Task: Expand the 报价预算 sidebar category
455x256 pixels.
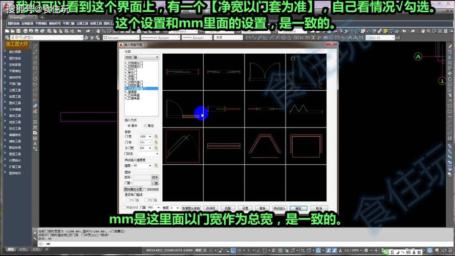Action: pos(15,52)
